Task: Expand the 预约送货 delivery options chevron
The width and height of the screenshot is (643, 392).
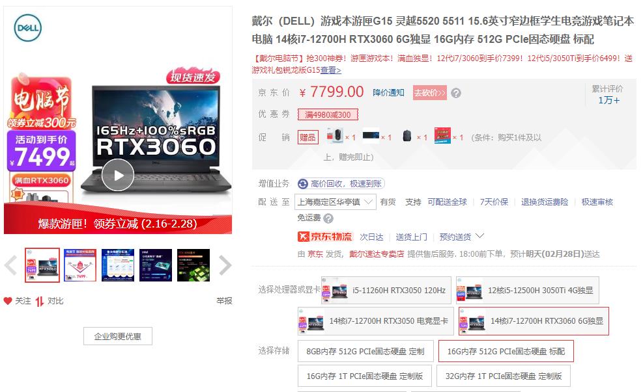Action: point(479,236)
